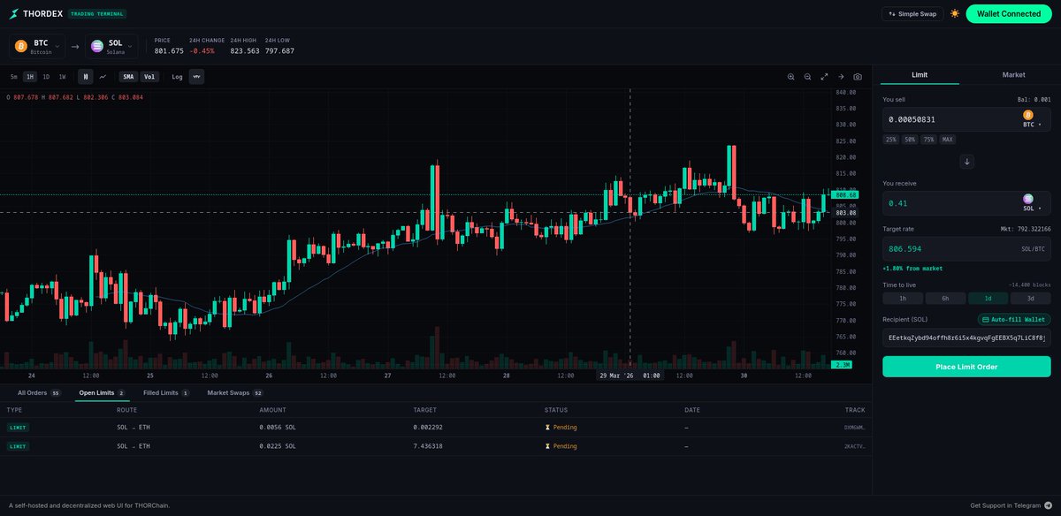Click the Bitcoin coin icon in pair selector

pos(19,46)
